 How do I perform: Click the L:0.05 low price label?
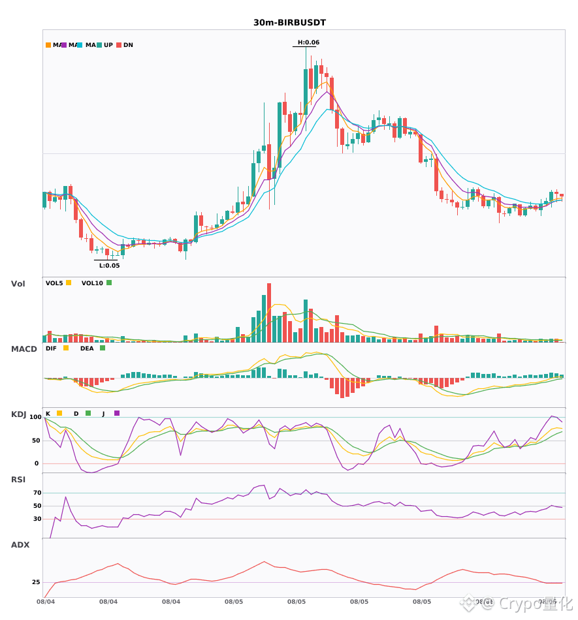[109, 266]
